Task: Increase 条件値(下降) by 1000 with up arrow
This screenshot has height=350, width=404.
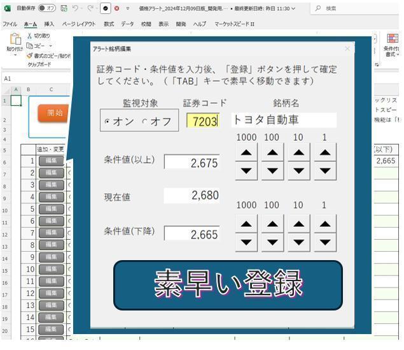Action: click(246, 224)
